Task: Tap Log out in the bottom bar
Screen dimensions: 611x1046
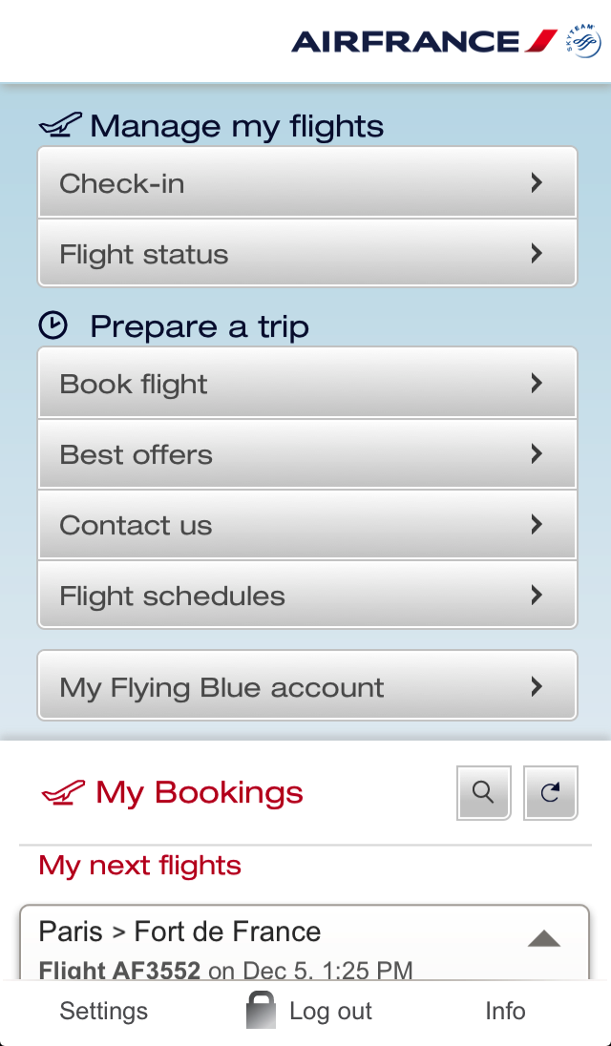Action: pos(330,1011)
